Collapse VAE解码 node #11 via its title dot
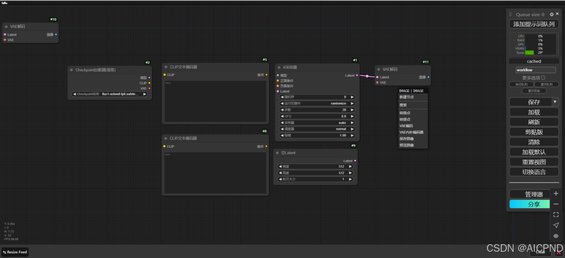The image size is (565, 258). coord(378,69)
